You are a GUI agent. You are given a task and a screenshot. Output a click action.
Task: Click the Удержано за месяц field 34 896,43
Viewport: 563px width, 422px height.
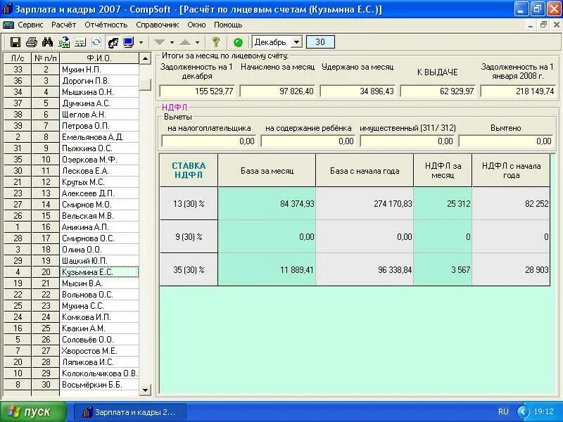coord(358,91)
